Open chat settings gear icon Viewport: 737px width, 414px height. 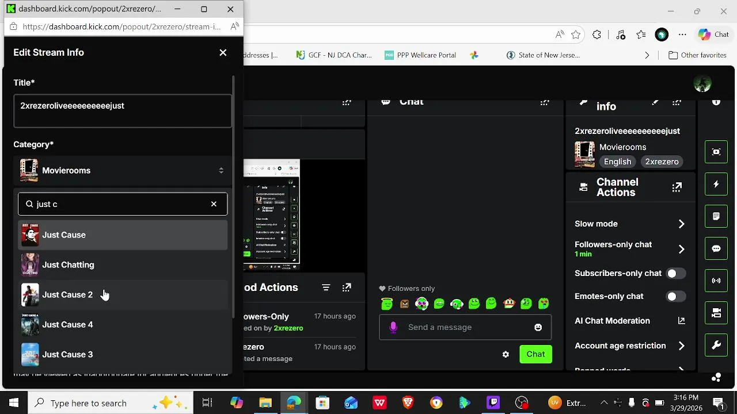(506, 354)
